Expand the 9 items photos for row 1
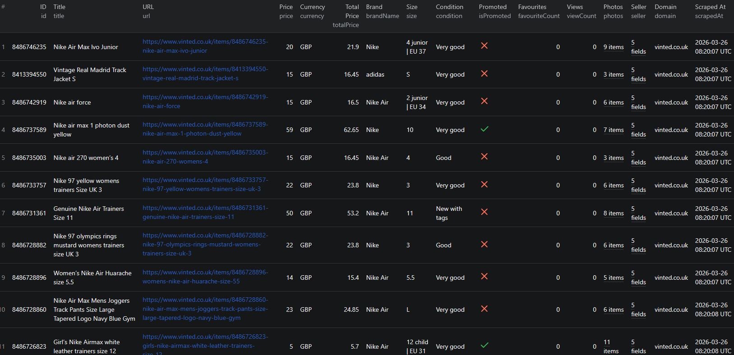 pos(613,47)
